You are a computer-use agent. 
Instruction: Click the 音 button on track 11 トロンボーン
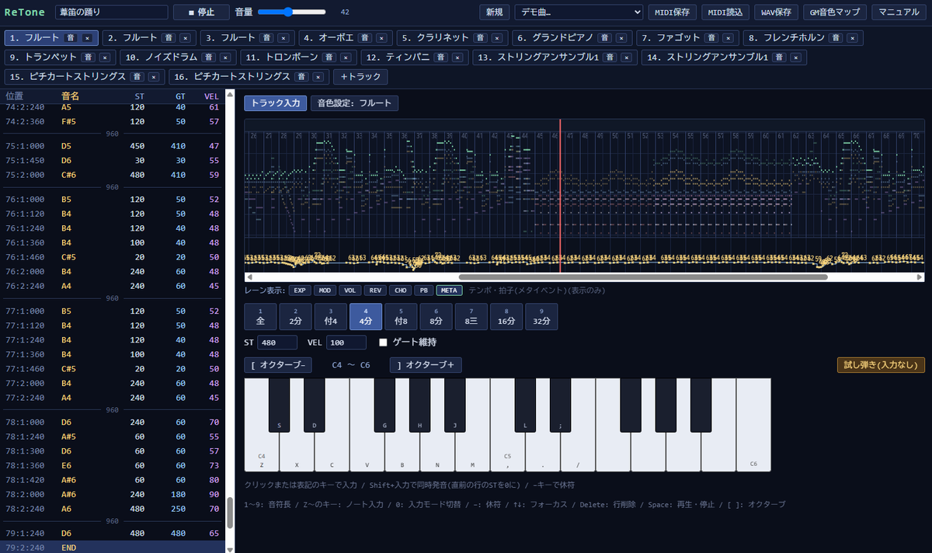[329, 57]
